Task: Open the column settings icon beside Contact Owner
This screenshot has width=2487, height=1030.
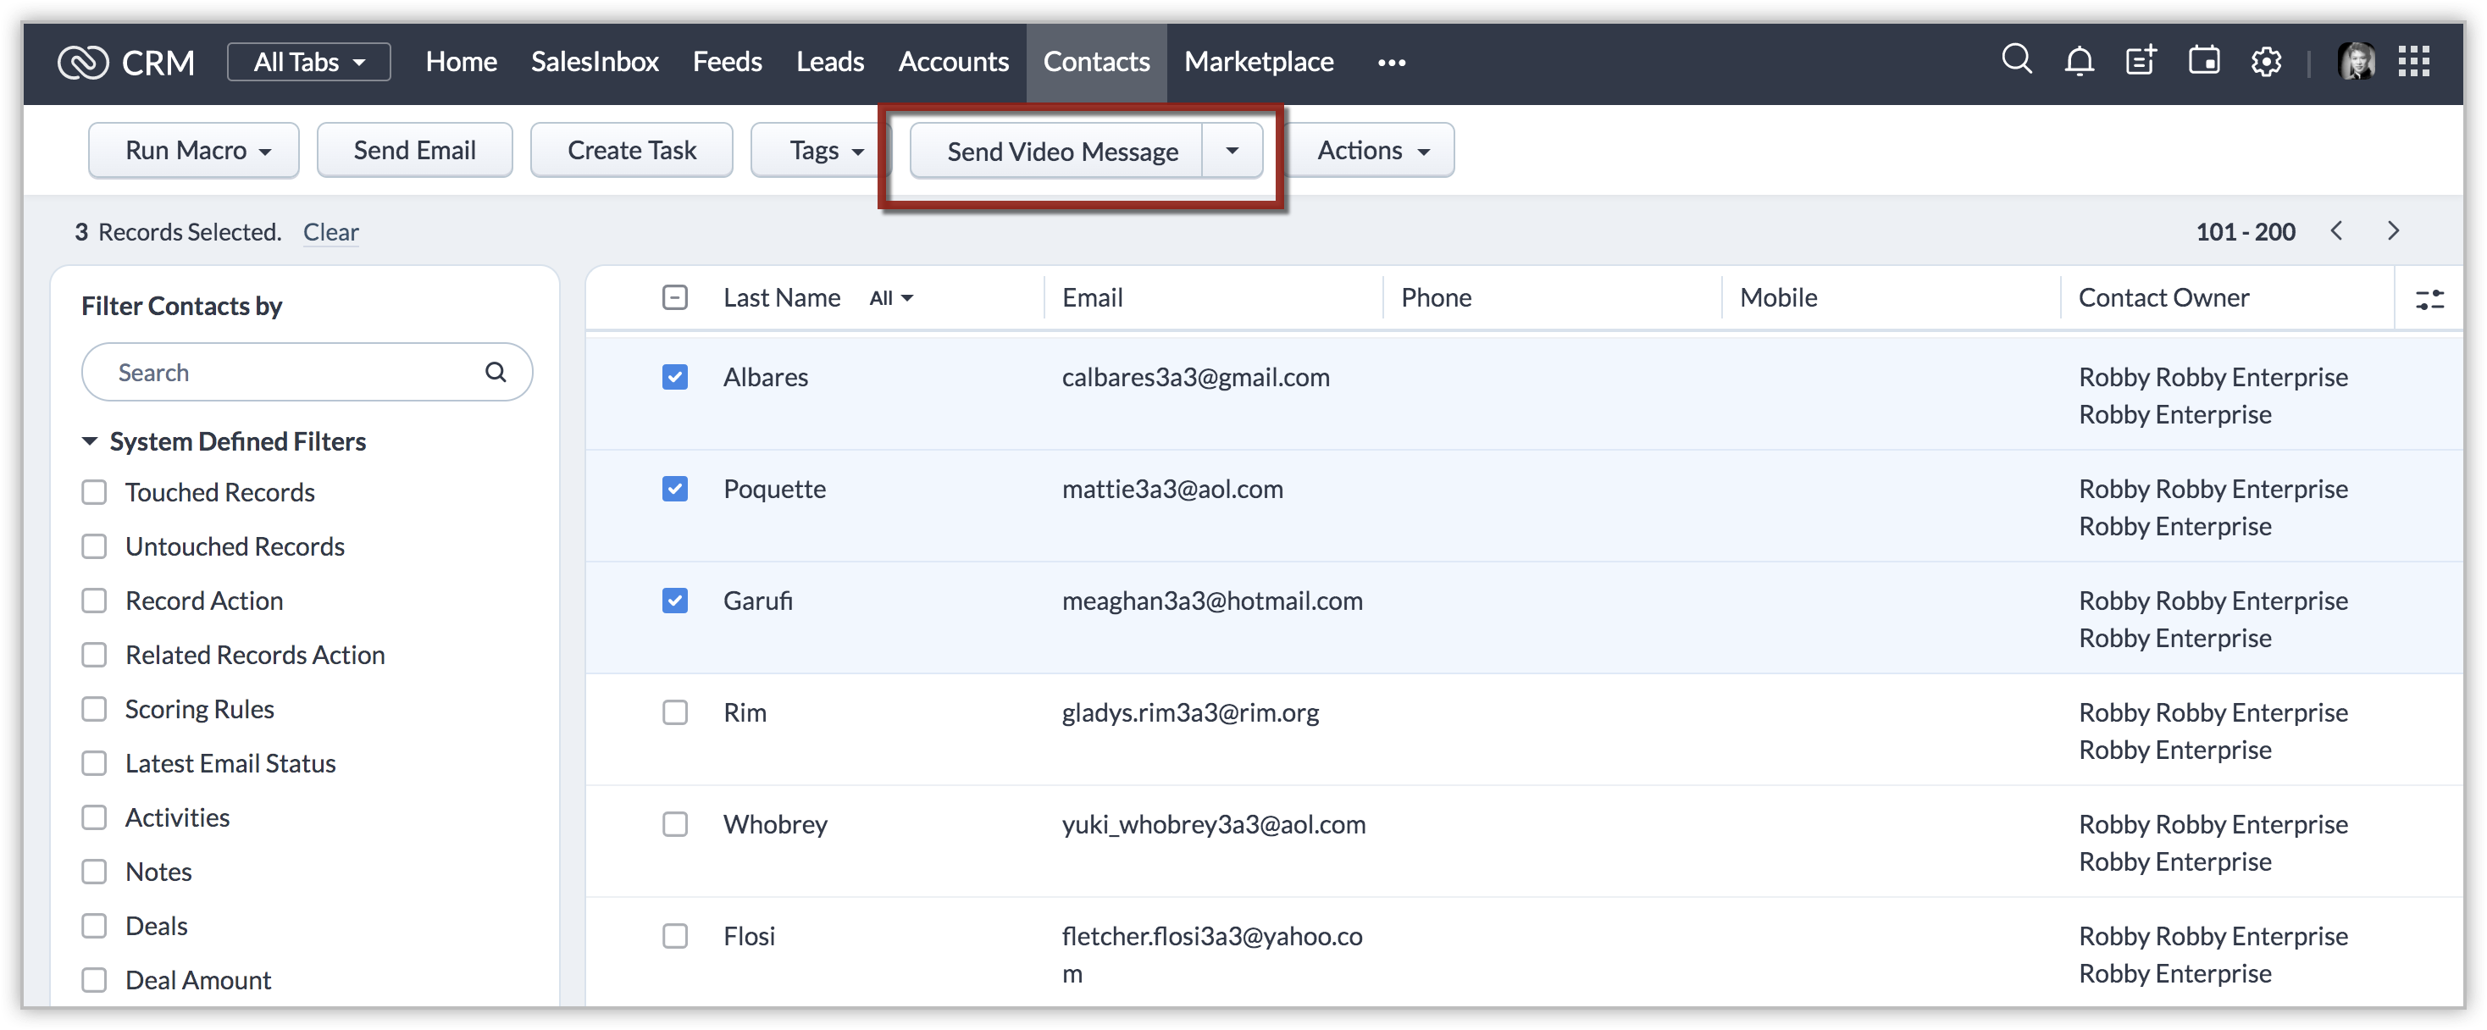Action: 2429,299
